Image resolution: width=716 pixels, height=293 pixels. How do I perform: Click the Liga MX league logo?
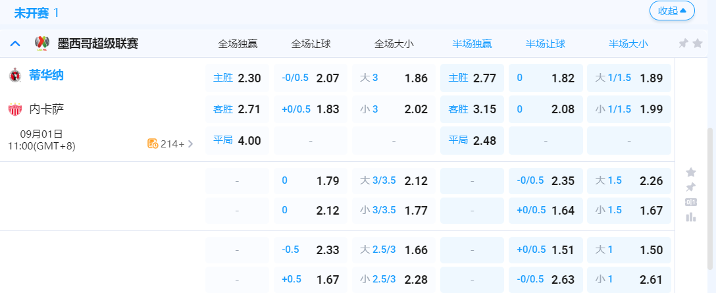click(x=42, y=44)
